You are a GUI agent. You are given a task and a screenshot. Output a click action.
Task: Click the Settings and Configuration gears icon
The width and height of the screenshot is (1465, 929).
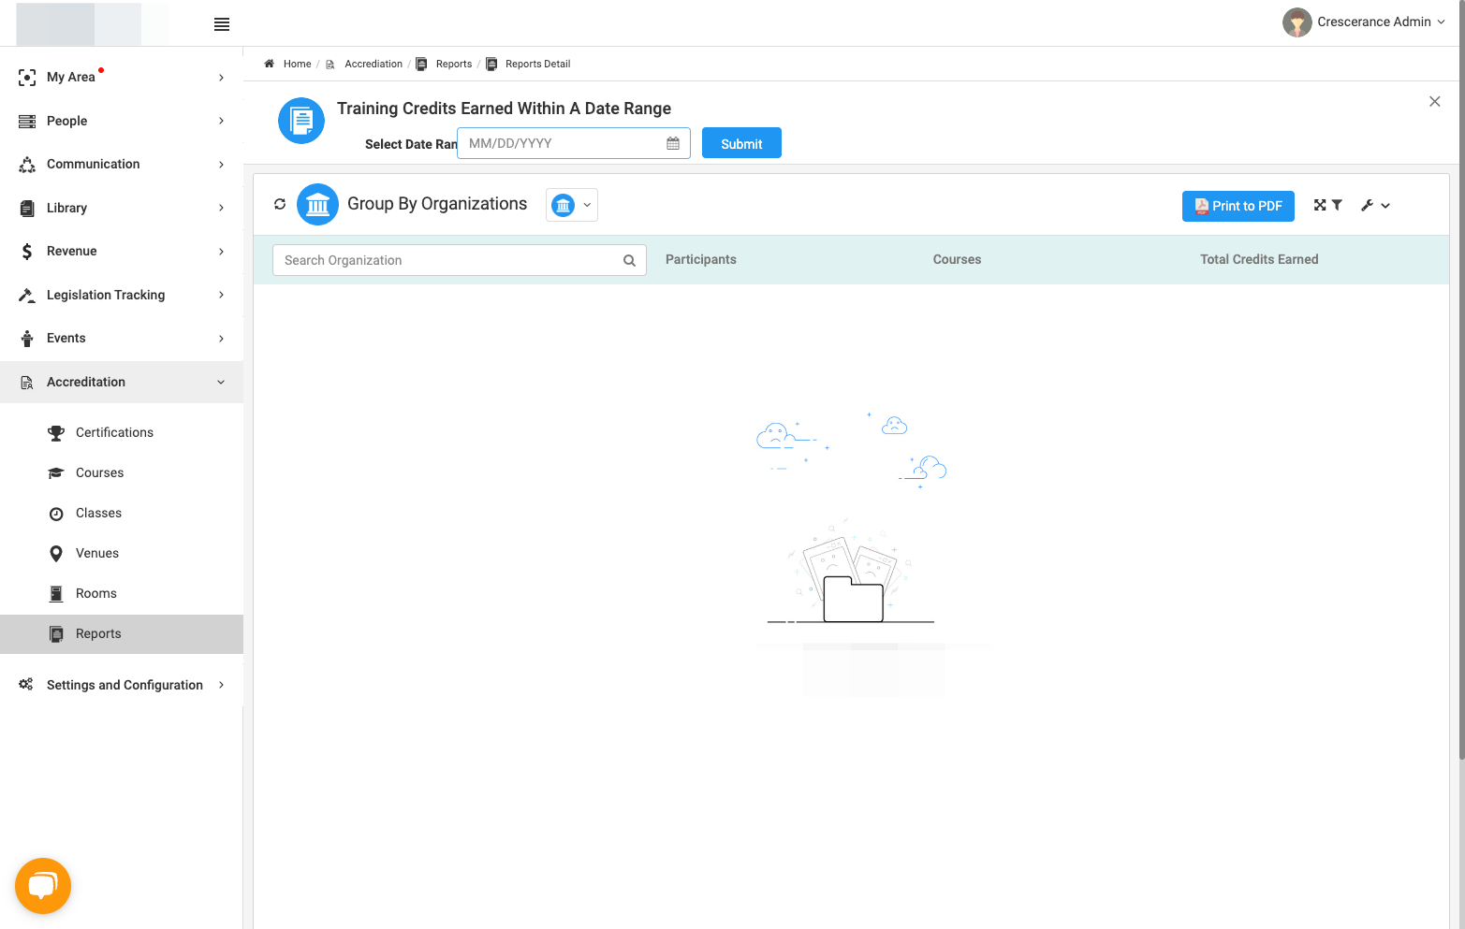click(x=26, y=685)
